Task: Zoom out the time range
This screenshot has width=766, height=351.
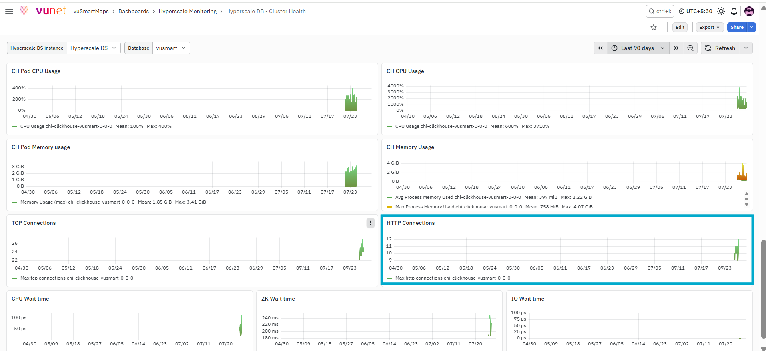Action: point(690,48)
